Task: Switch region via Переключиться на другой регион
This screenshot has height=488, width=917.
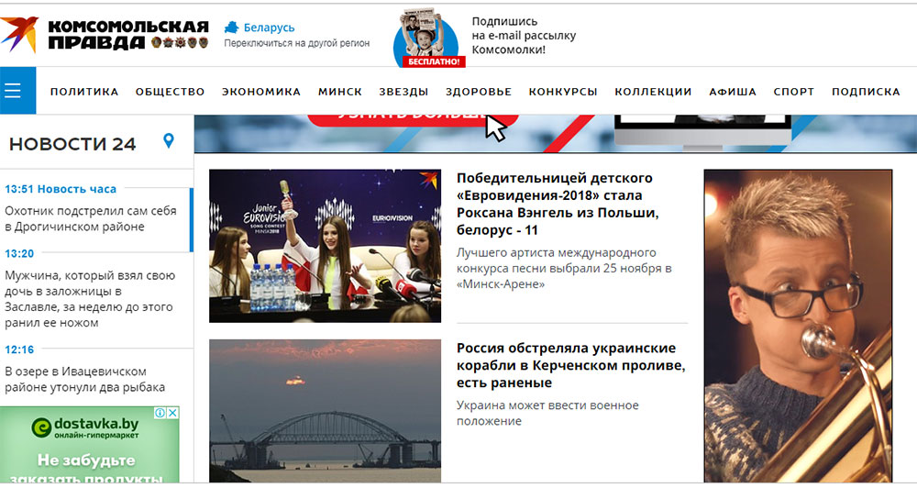Action: [x=296, y=43]
